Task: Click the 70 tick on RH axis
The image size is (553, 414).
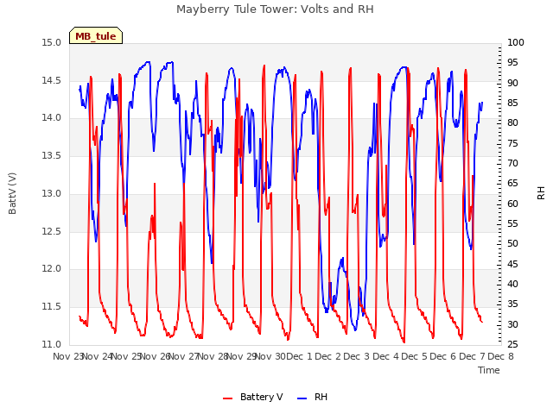Action: click(512, 163)
